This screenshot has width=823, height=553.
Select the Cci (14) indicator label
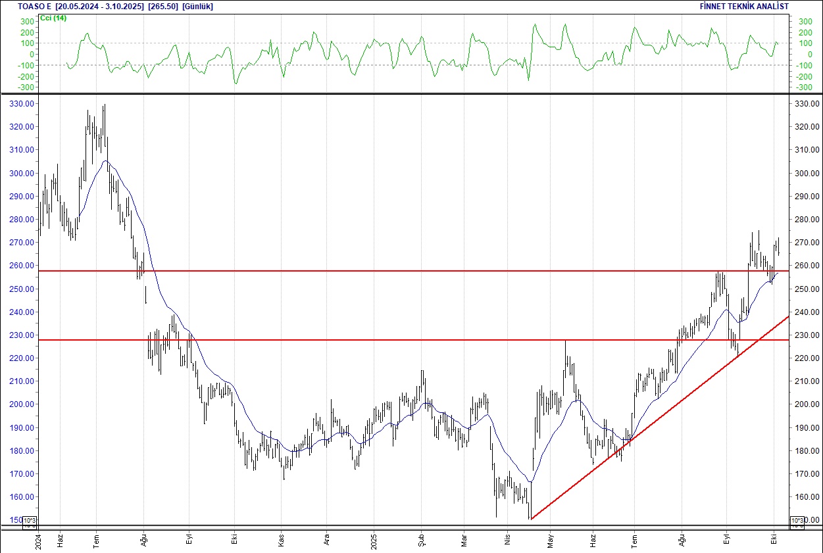pos(53,18)
